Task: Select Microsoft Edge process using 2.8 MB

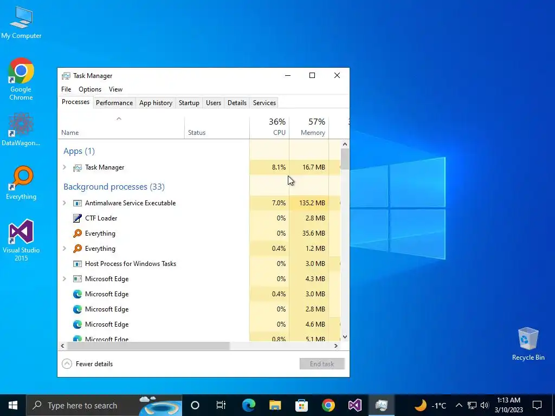Action: pyautogui.click(x=199, y=309)
